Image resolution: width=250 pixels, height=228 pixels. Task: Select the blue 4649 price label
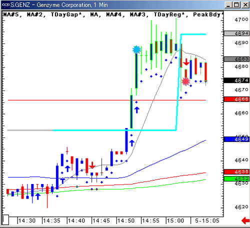point(236,139)
